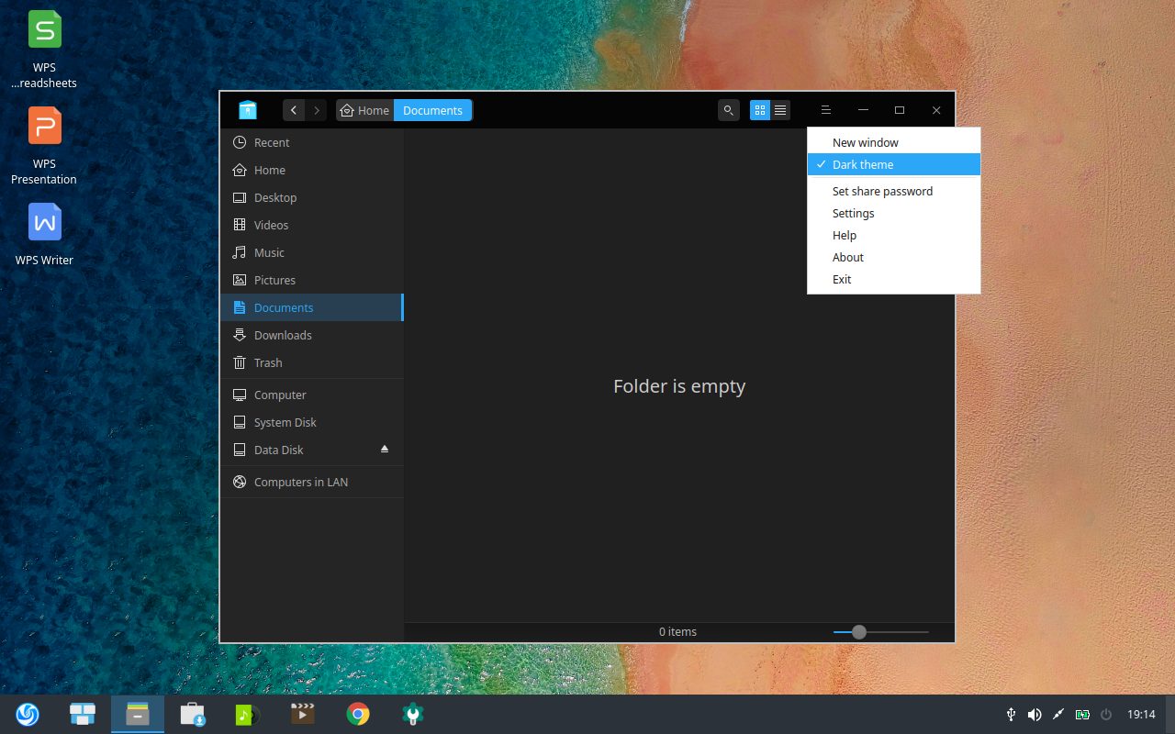1175x734 pixels.
Task: Launch the movie player from the taskbar
Action: click(x=302, y=714)
